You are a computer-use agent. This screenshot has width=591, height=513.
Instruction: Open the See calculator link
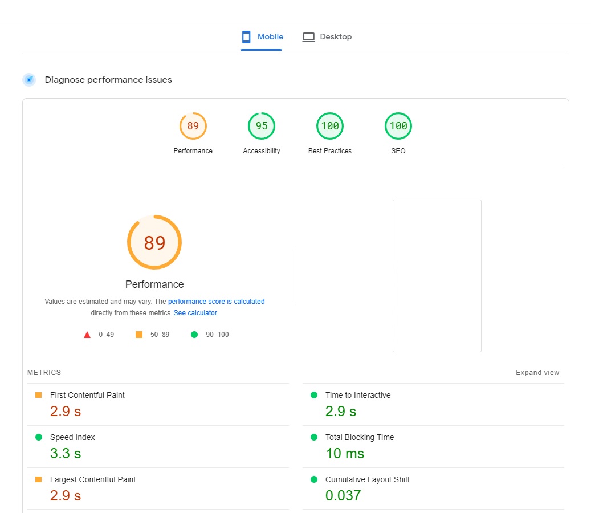pyautogui.click(x=195, y=313)
